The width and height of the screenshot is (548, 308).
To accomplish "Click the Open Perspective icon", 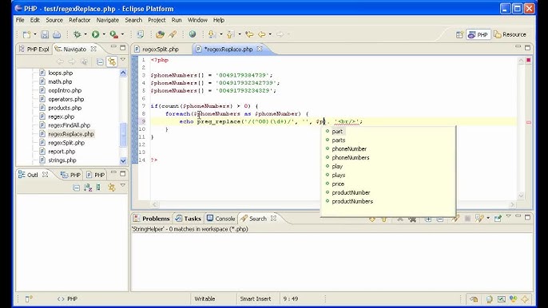I will (459, 34).
